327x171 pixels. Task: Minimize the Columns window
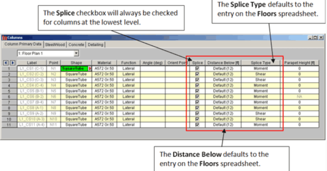(x=309, y=38)
